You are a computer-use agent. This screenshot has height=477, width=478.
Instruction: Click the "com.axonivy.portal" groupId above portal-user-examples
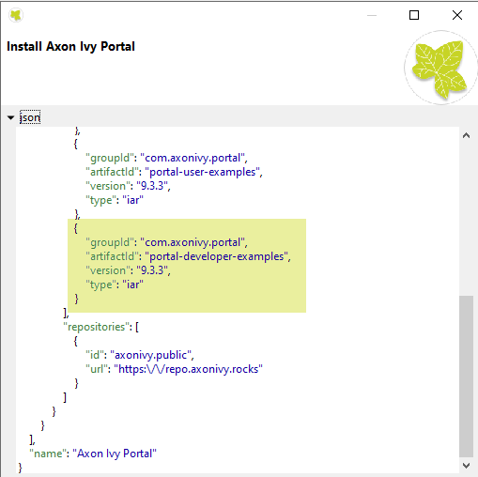[193, 158]
